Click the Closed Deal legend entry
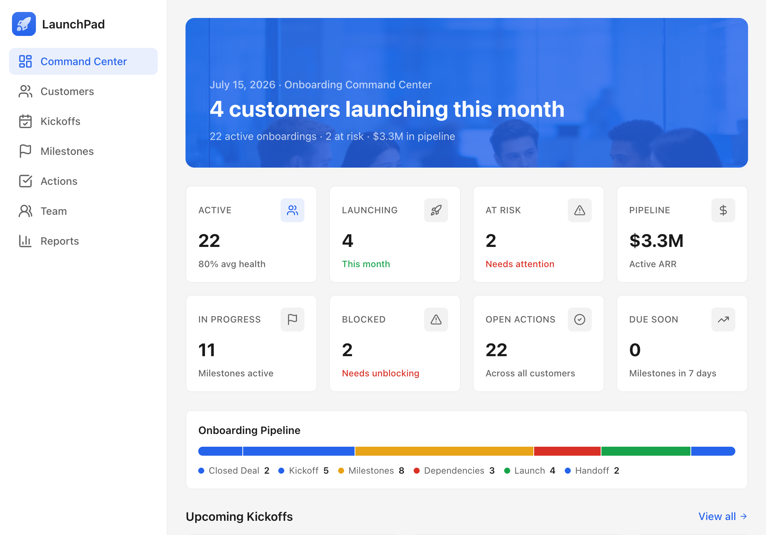766x535 pixels. (234, 471)
